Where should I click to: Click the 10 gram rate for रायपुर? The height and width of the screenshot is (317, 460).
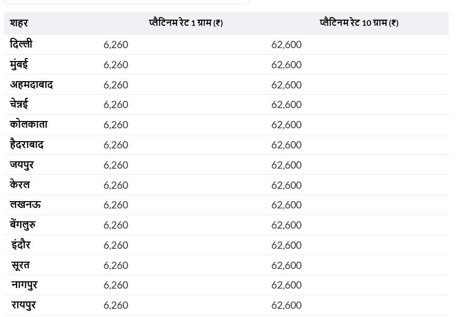coord(286,306)
